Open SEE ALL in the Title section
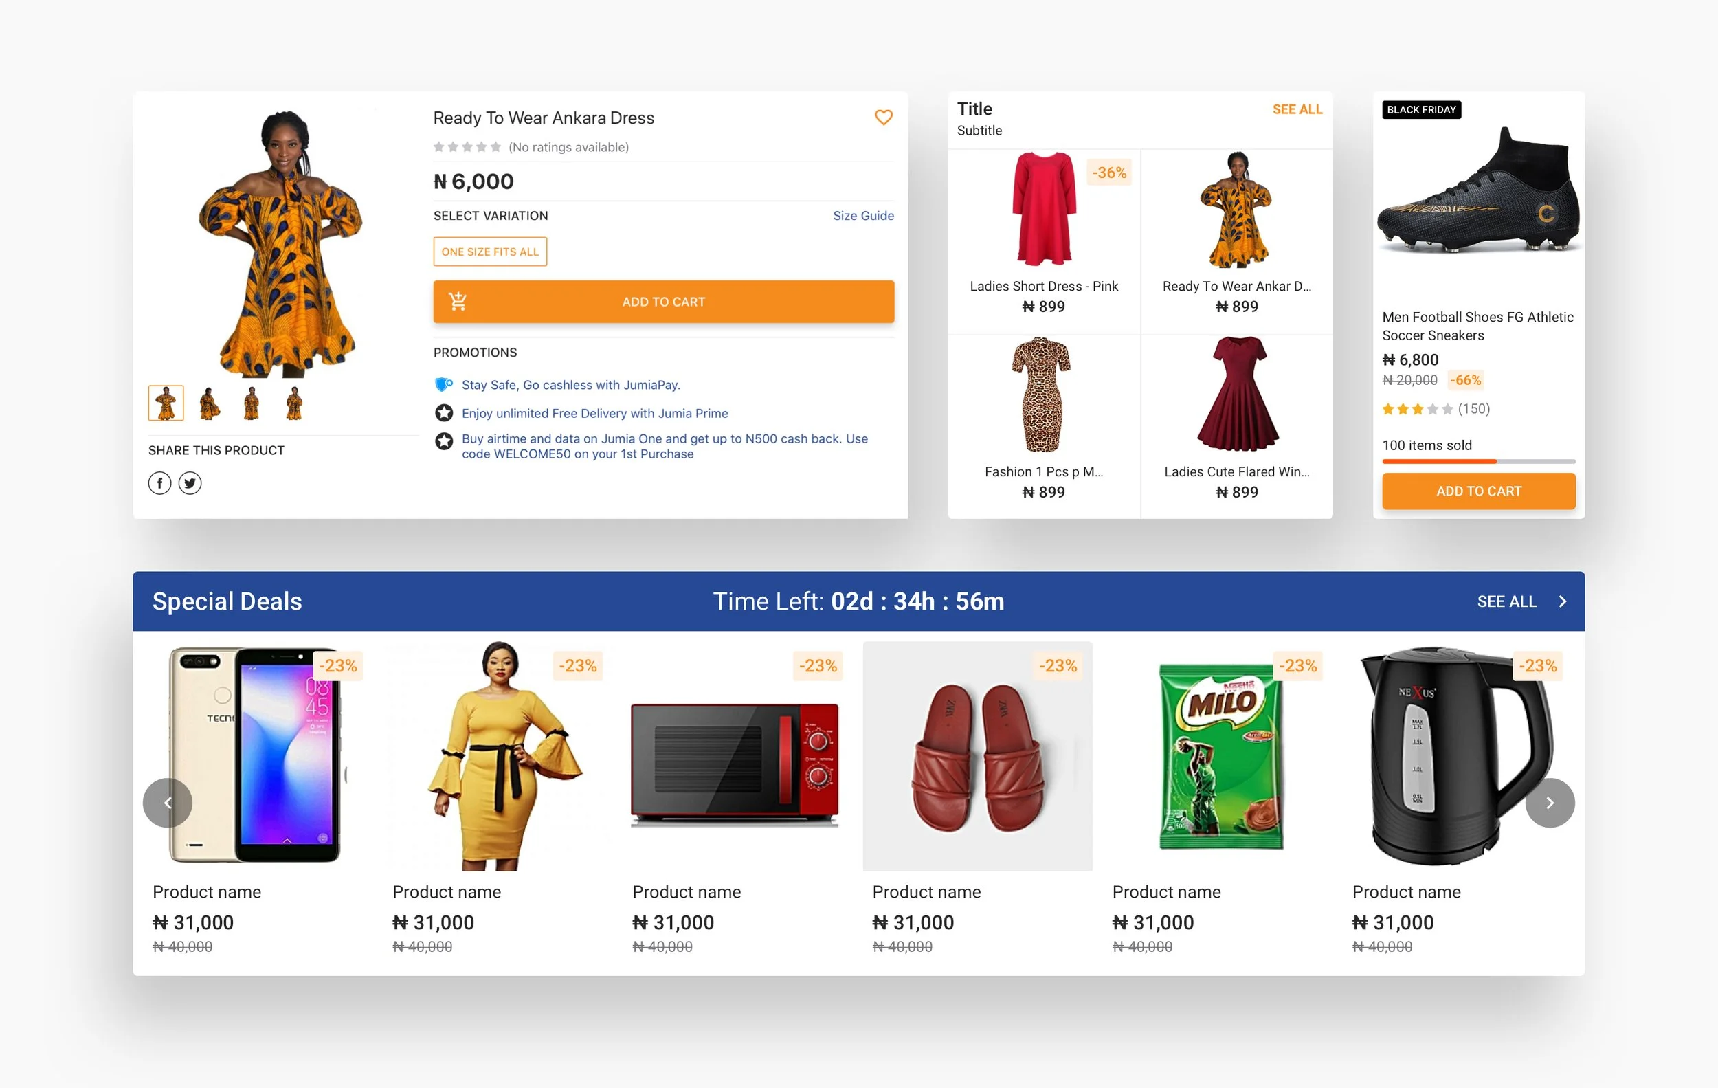 [x=1297, y=109]
